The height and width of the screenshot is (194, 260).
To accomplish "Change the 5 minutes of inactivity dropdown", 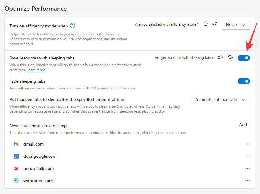I will coord(221,99).
